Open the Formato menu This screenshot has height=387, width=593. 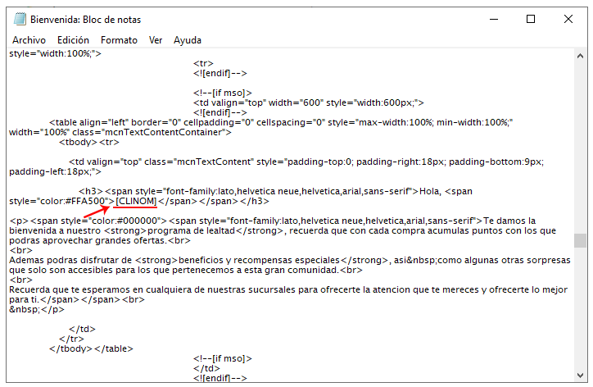[x=119, y=40]
